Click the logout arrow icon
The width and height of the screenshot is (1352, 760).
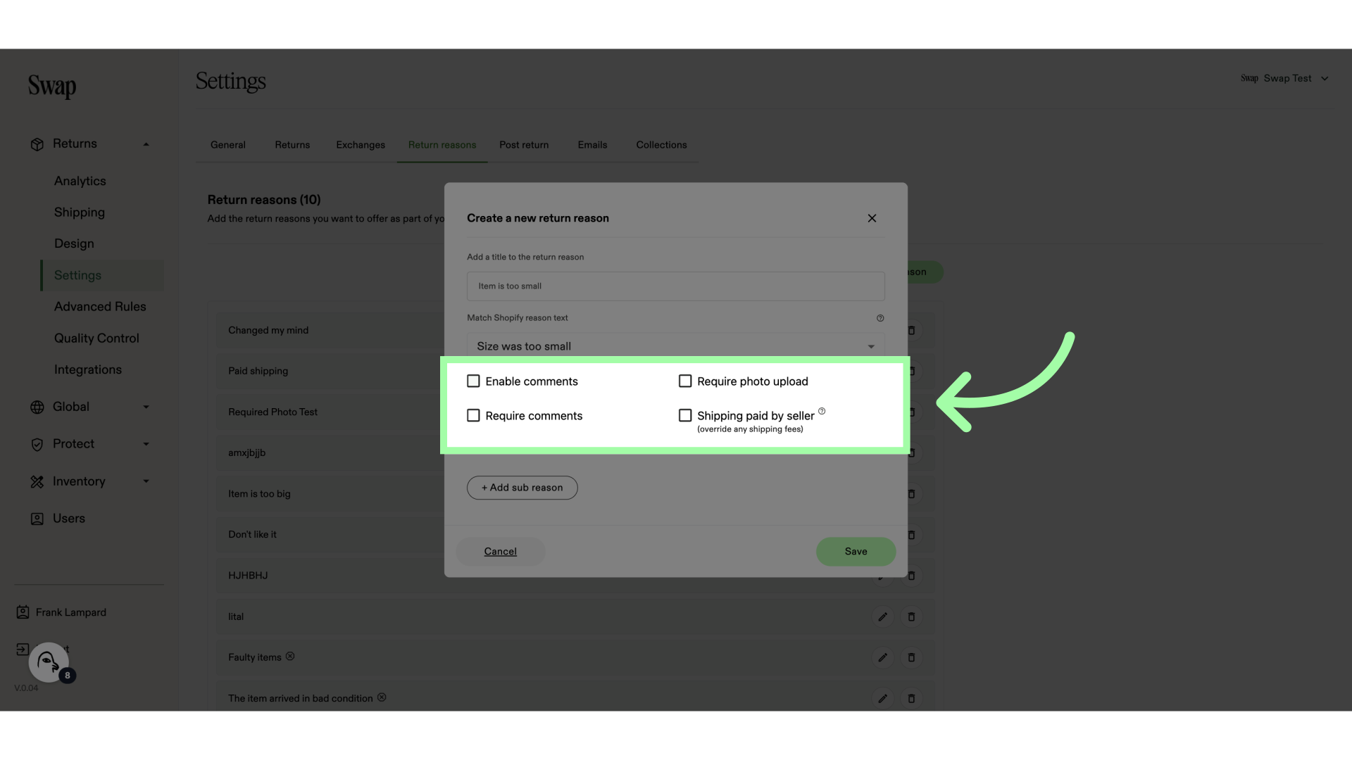[x=23, y=649]
